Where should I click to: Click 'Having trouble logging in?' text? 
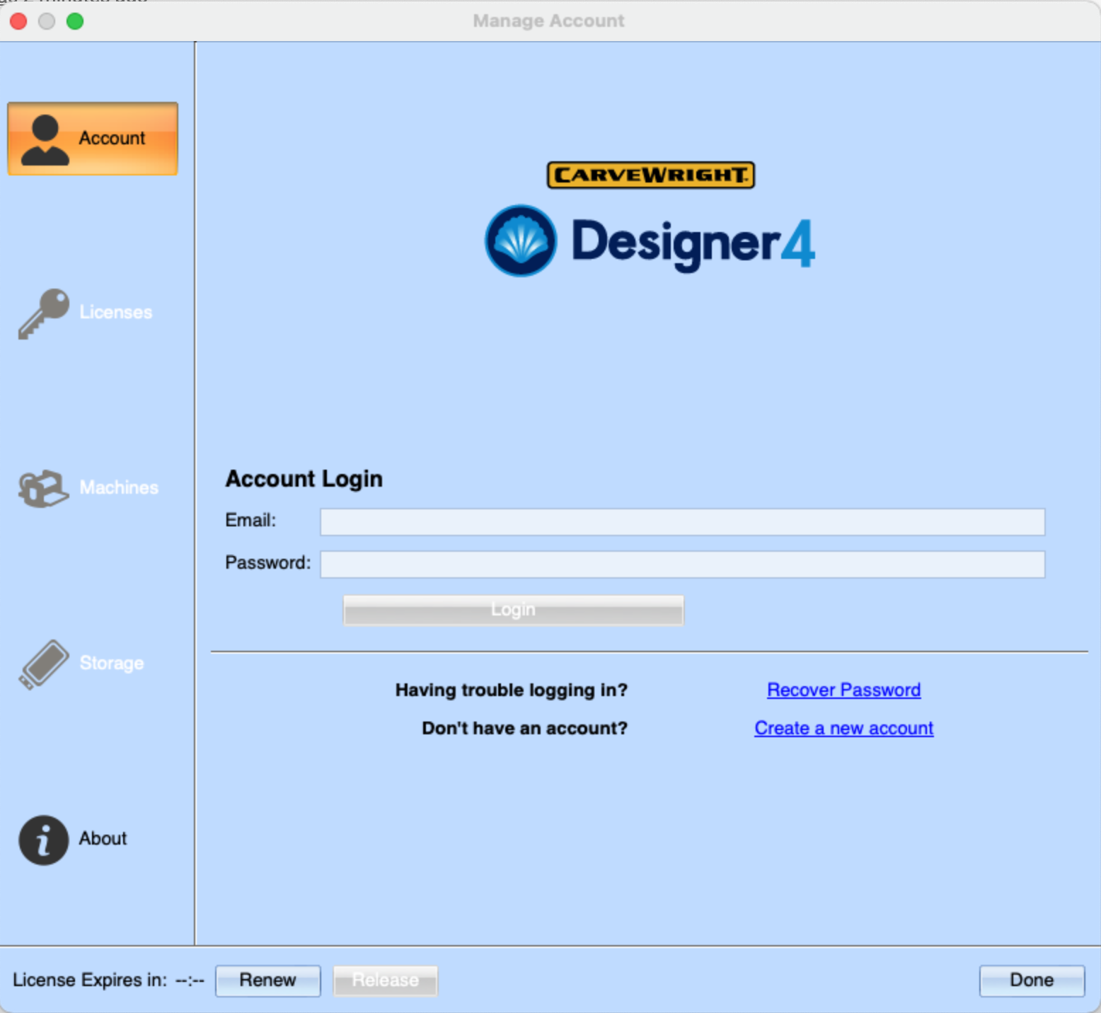pyautogui.click(x=512, y=690)
